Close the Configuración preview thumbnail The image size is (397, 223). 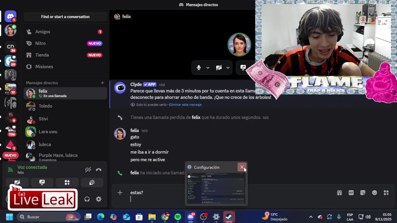click(242, 167)
